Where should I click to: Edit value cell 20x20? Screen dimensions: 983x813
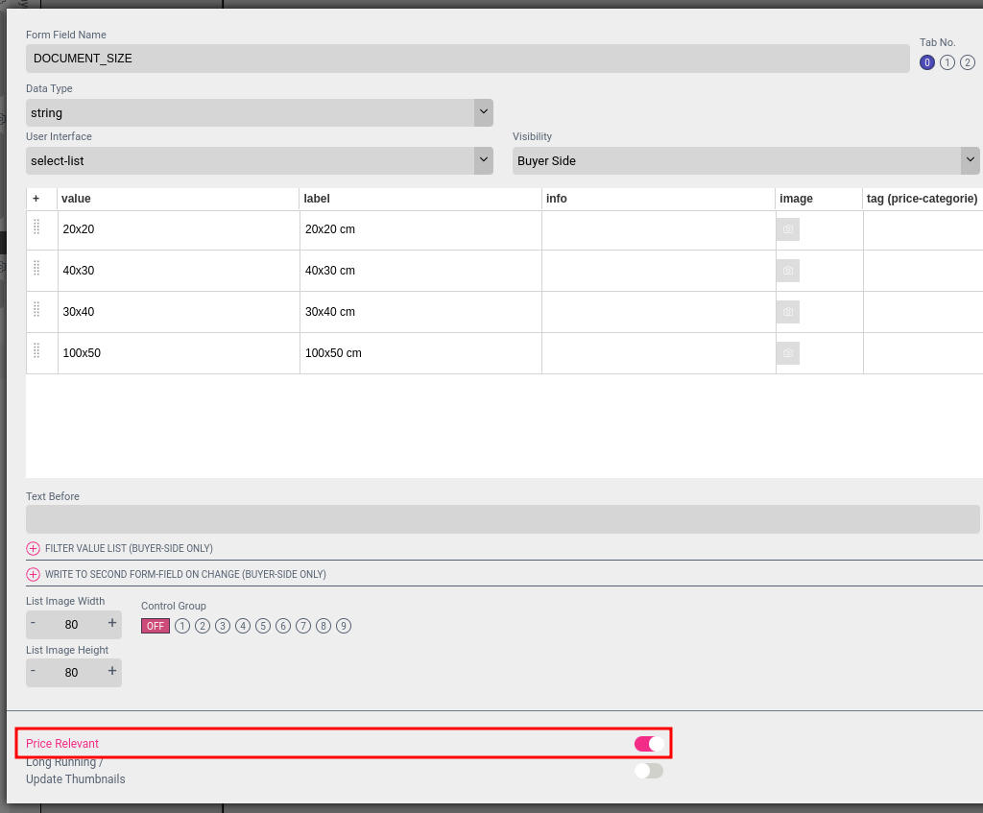(x=179, y=229)
